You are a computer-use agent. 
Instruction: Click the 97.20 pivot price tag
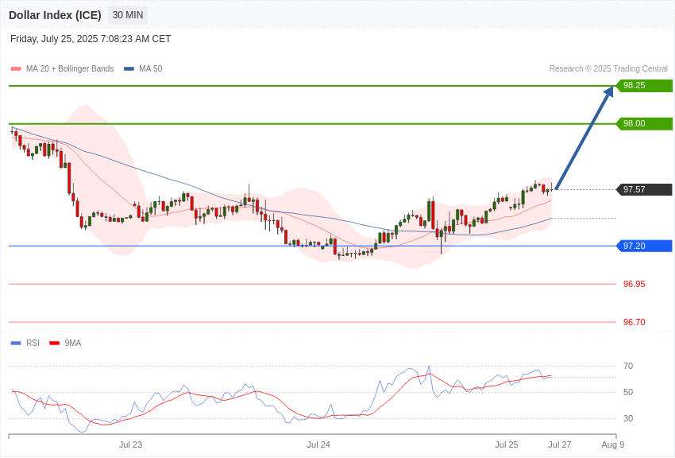(644, 246)
